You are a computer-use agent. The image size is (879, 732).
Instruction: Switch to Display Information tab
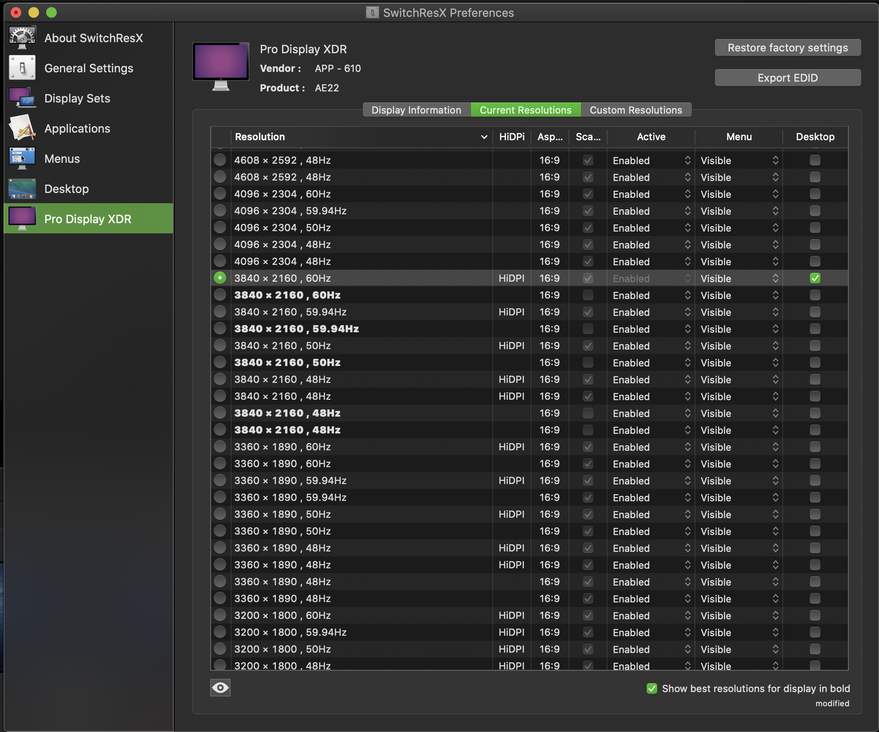coord(416,110)
